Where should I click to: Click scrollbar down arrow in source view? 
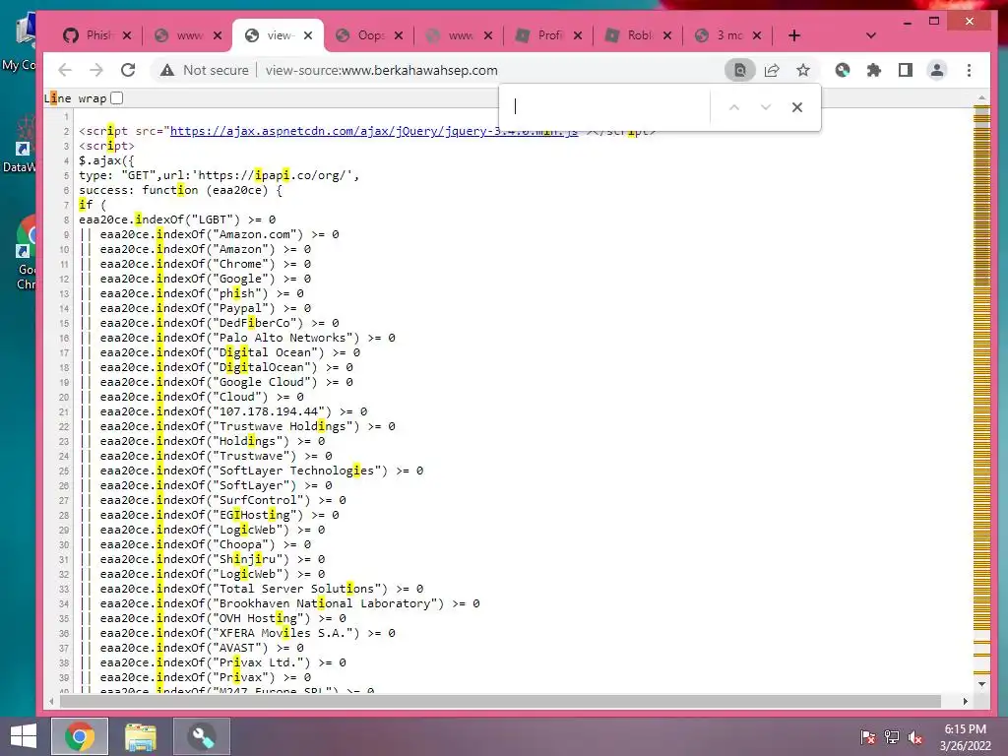[981, 684]
